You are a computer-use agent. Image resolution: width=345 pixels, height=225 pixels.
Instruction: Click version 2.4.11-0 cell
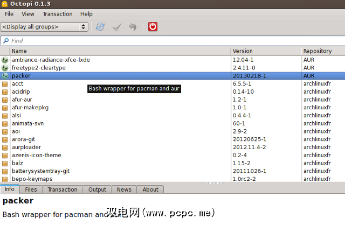point(244,68)
